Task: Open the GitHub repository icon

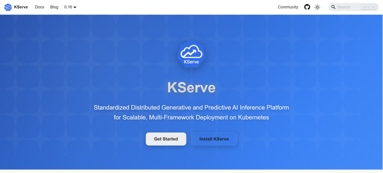Action: point(307,7)
